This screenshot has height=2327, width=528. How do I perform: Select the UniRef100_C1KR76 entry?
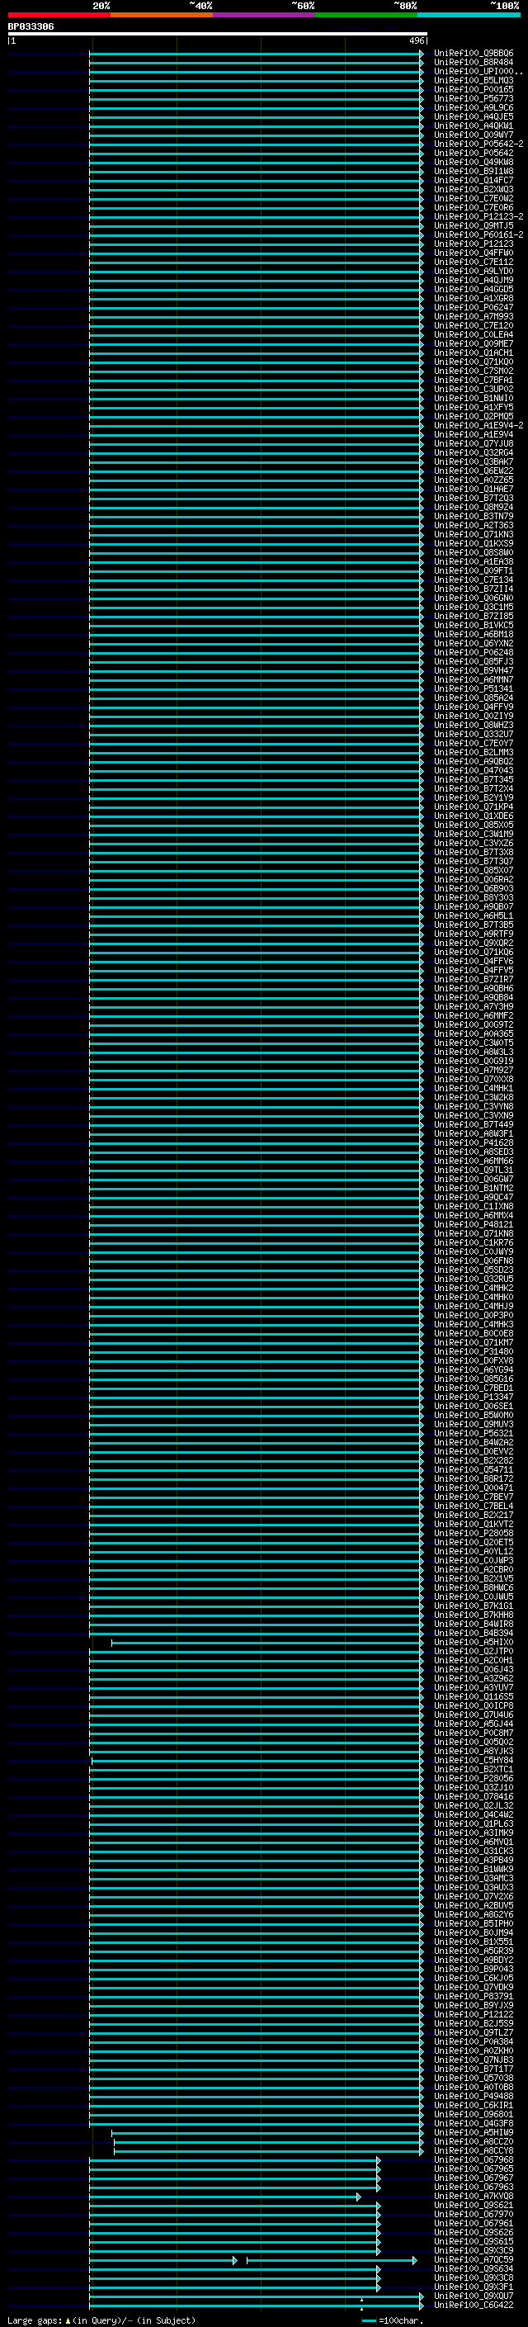click(473, 1243)
